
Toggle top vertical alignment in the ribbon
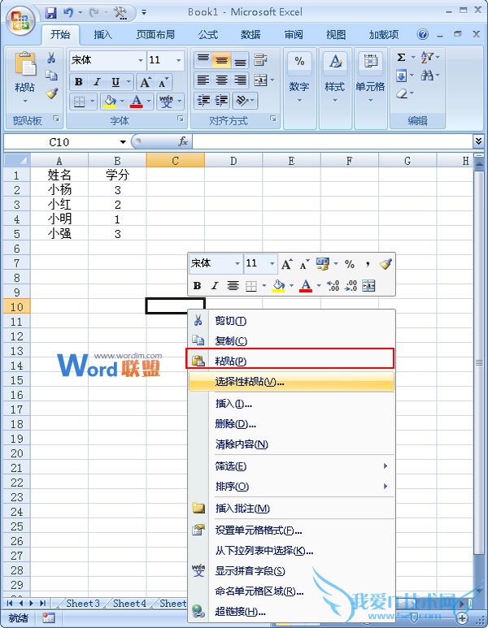click(x=203, y=60)
